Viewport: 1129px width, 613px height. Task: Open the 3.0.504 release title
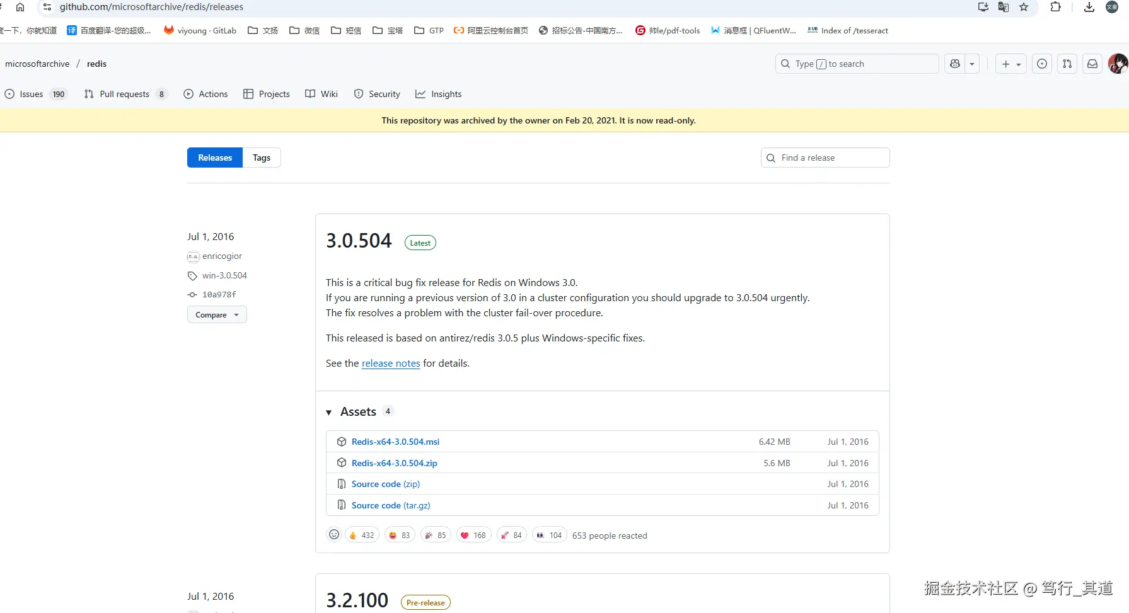click(359, 241)
